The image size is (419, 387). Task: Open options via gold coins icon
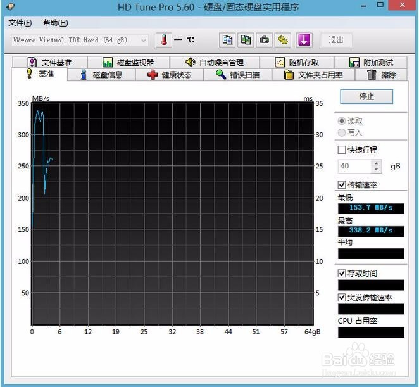[283, 40]
